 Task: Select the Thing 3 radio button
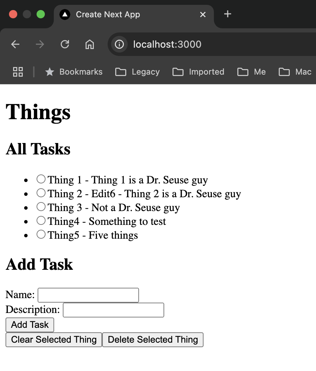tap(41, 207)
